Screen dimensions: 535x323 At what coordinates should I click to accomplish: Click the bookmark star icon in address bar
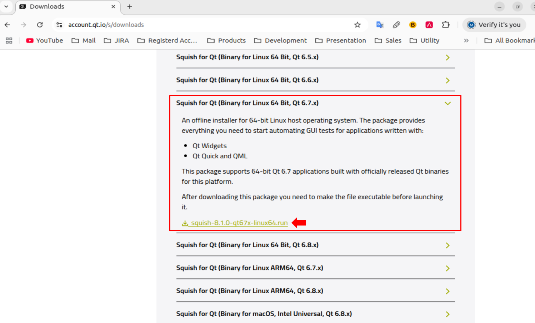point(357,25)
